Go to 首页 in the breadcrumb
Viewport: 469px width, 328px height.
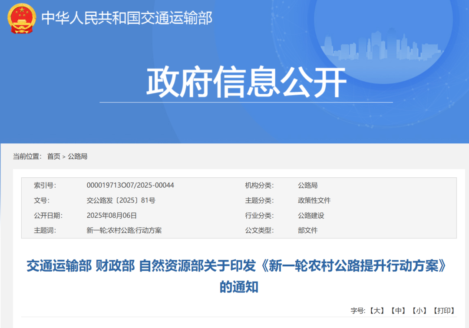54,156
